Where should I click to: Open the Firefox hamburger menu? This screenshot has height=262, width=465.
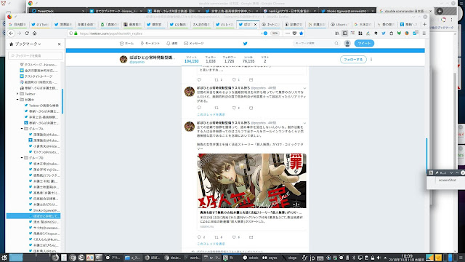424,33
